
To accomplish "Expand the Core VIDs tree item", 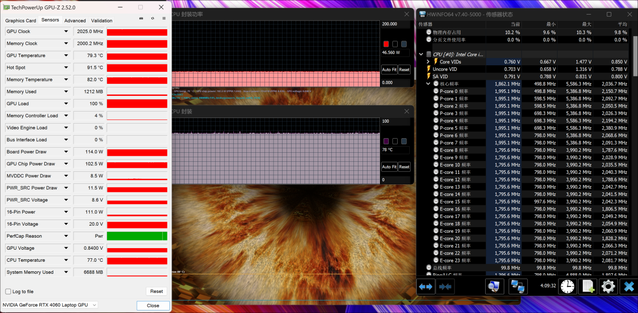I will pyautogui.click(x=428, y=62).
